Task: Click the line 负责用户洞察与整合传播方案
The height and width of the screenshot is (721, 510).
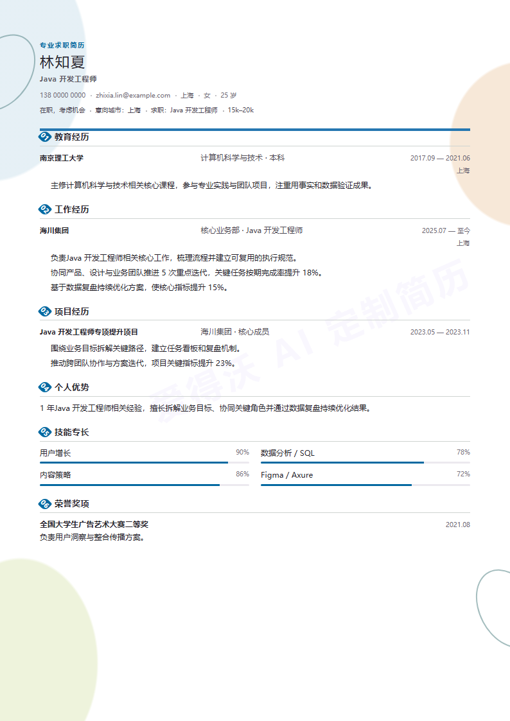Action: [x=92, y=537]
